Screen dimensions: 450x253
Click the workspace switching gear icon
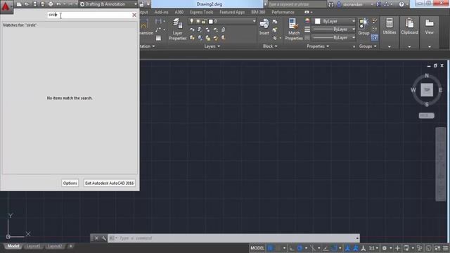pos(385,248)
